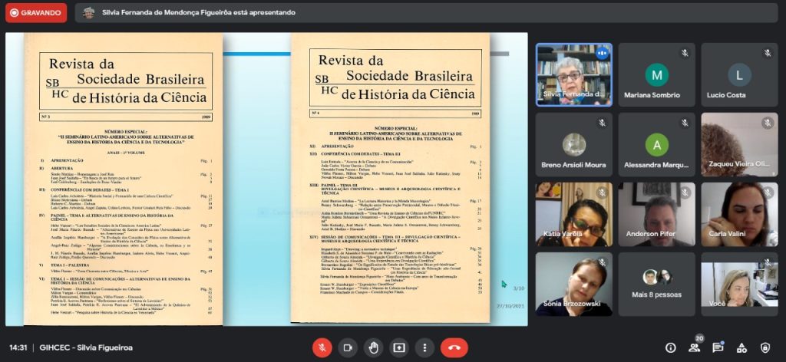The image size is (786, 362).
Task: Select Zaqueu Vieira Oli... video tile
Action: (739, 144)
